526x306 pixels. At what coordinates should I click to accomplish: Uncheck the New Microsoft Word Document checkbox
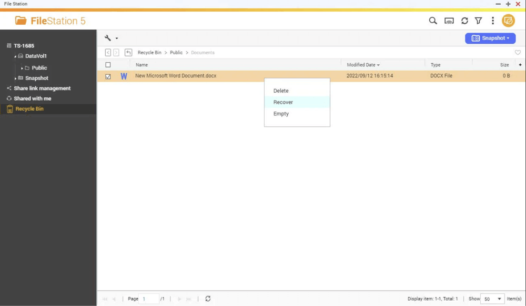click(x=108, y=76)
